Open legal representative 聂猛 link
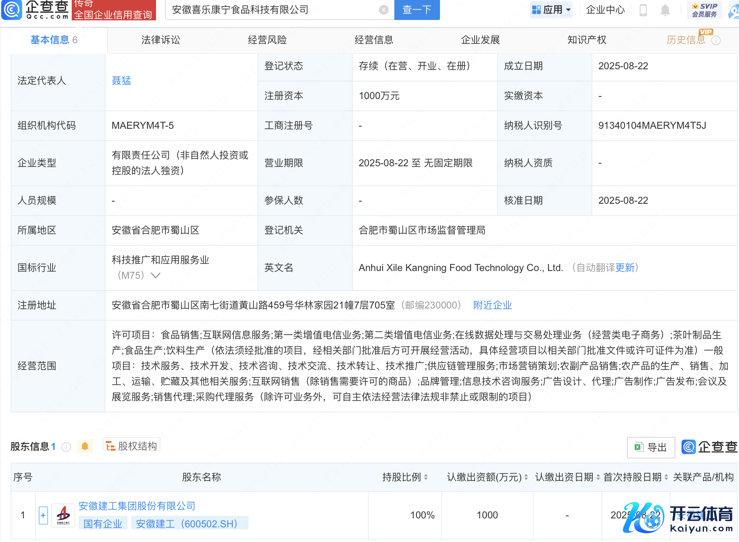Image resolution: width=739 pixels, height=542 pixels. pyautogui.click(x=121, y=81)
